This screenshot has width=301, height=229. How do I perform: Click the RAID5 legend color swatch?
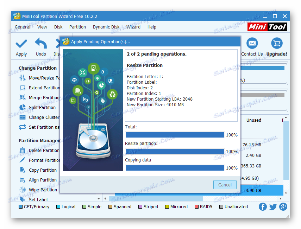196,207
